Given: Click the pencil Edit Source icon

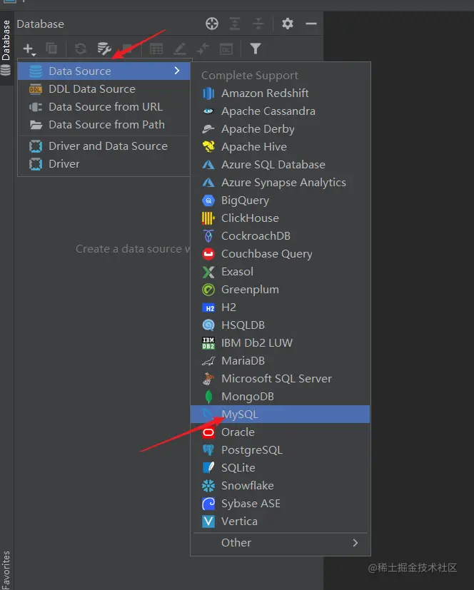Looking at the screenshot, I should [180, 49].
